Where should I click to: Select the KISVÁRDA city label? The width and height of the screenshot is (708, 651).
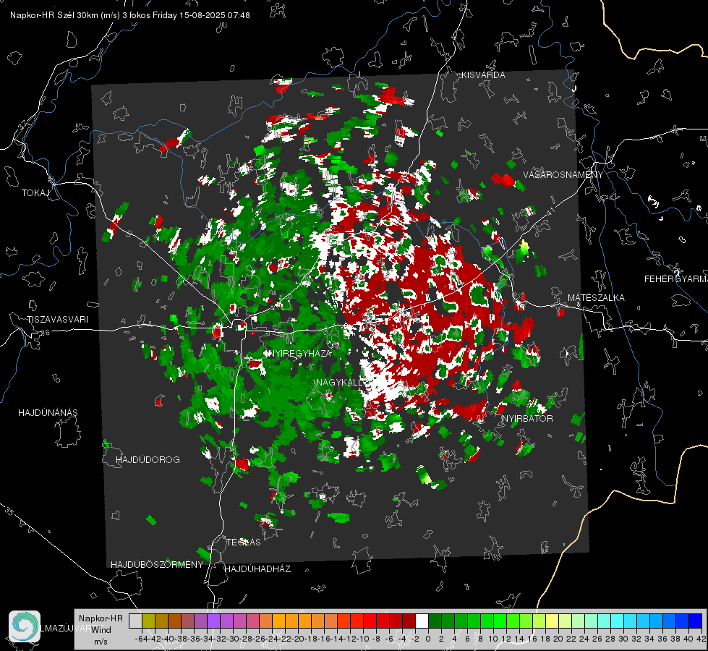[483, 75]
